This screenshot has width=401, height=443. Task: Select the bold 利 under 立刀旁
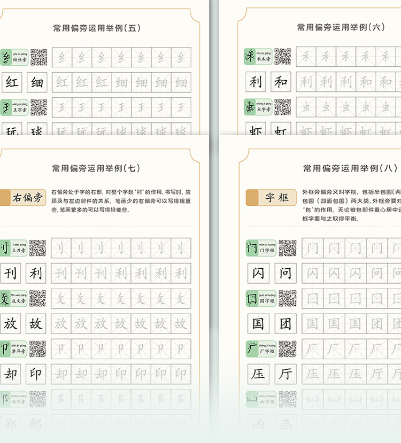[36, 273]
